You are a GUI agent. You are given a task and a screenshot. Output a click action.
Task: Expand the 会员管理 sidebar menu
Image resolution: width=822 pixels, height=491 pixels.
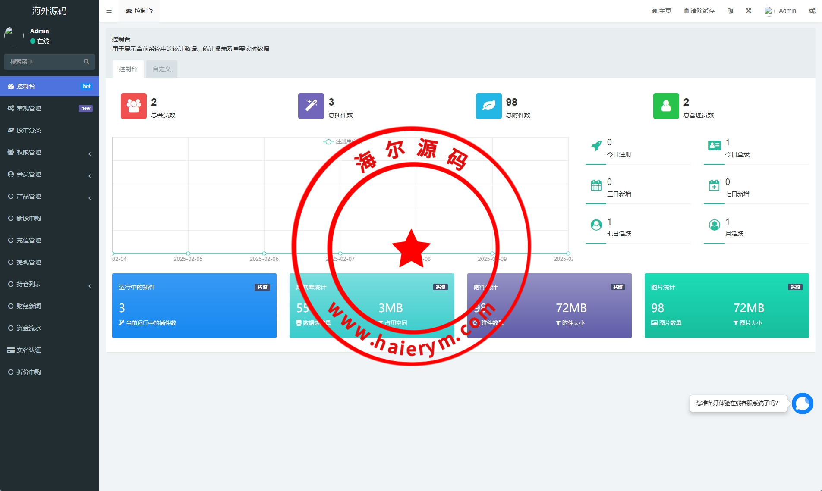pyautogui.click(x=50, y=174)
